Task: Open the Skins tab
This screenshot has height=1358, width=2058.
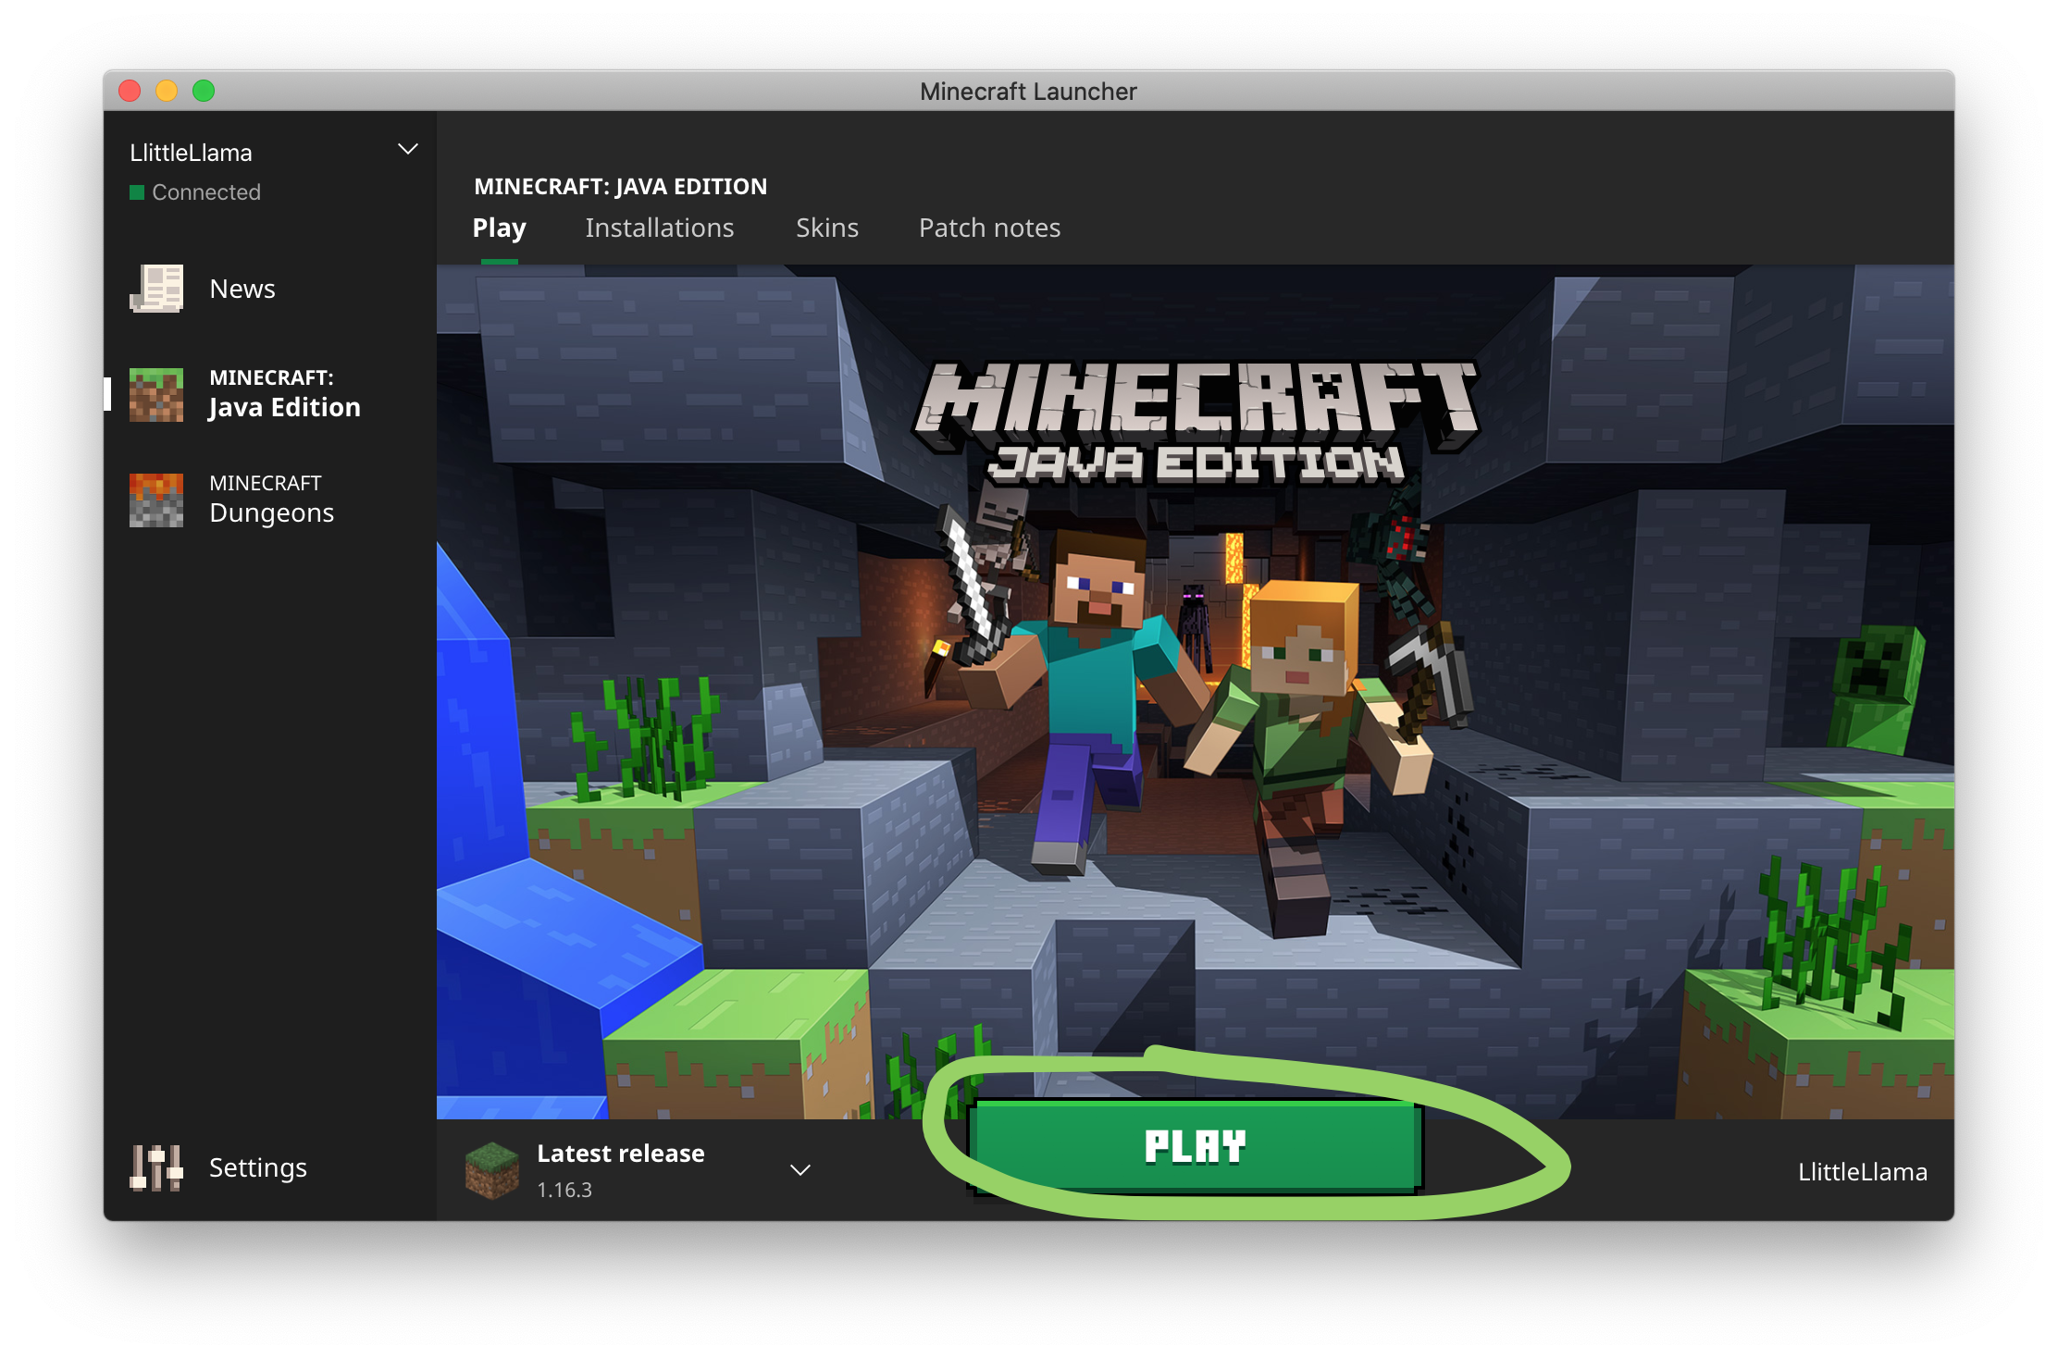Action: click(826, 228)
